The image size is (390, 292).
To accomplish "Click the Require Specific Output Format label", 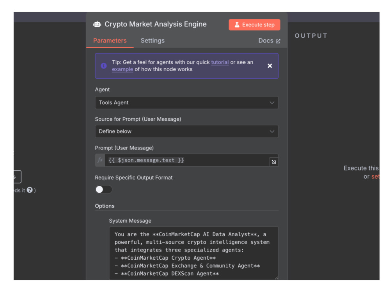I will coord(134,178).
